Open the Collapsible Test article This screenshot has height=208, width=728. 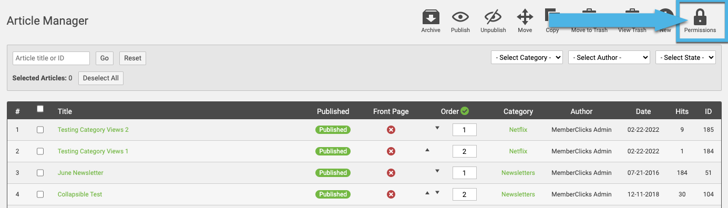point(80,194)
